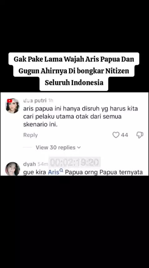Click the magnifier icon beside Aris
This screenshot has width=149, height=268.
click(61, 170)
